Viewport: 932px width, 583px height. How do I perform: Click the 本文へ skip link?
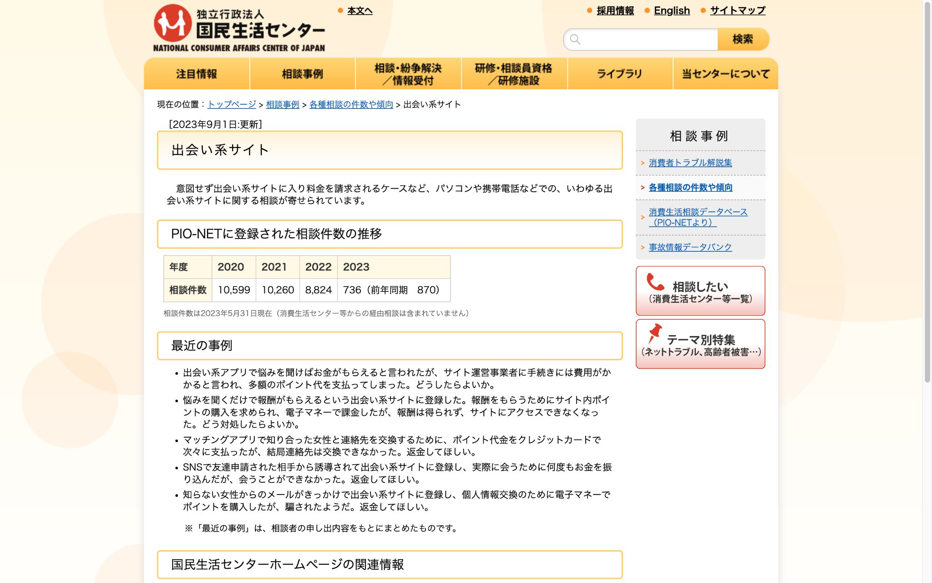[x=360, y=11]
